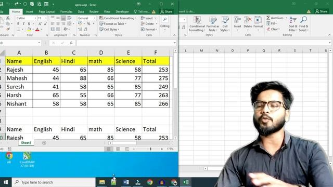
Task: Open the collapsed Editing group button
Action: point(165,24)
